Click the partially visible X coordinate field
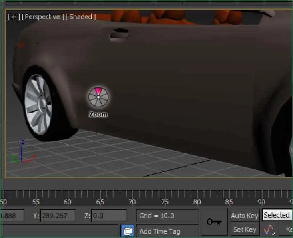293x238 pixels. pos(11,216)
